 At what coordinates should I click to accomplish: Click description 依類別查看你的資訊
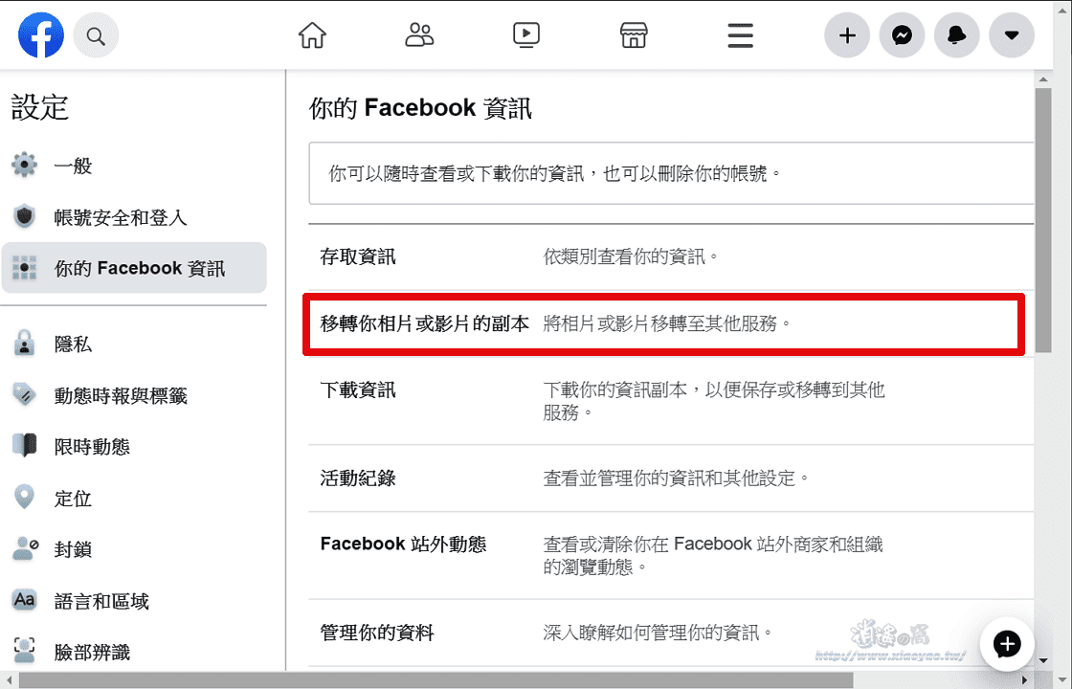(x=631, y=257)
